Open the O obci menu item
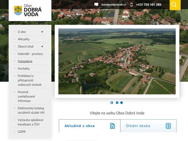Screen dimensions: 188x141 (x=22, y=32)
